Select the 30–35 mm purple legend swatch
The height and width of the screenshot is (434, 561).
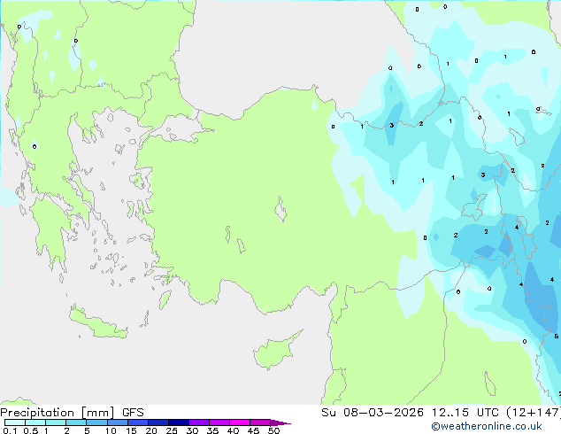coord(198,422)
